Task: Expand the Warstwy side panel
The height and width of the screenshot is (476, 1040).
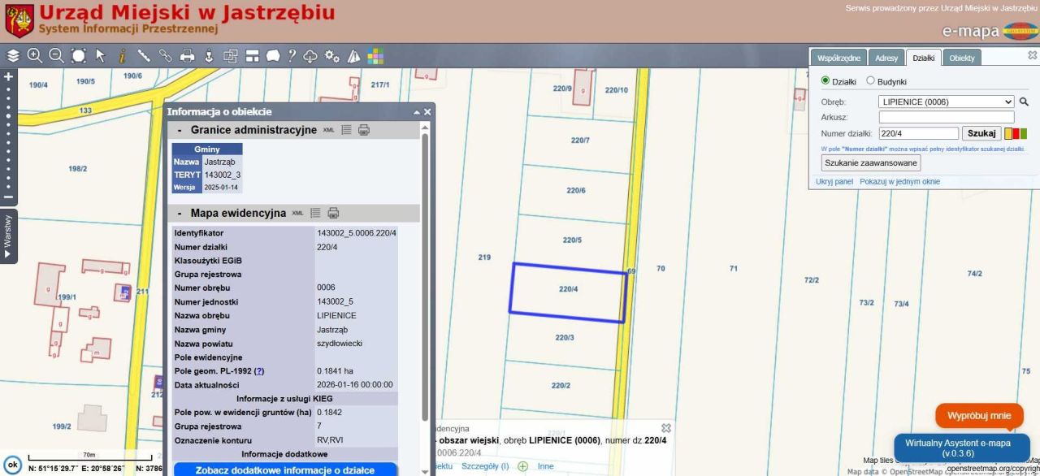Action: coord(8,236)
